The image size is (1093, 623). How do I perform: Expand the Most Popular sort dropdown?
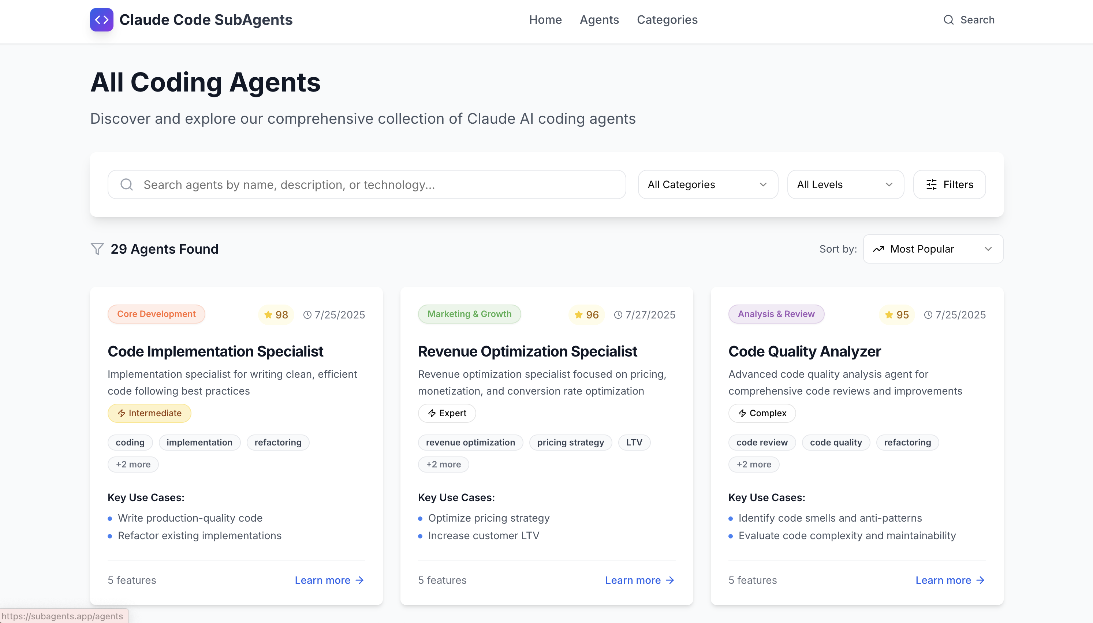(933, 249)
